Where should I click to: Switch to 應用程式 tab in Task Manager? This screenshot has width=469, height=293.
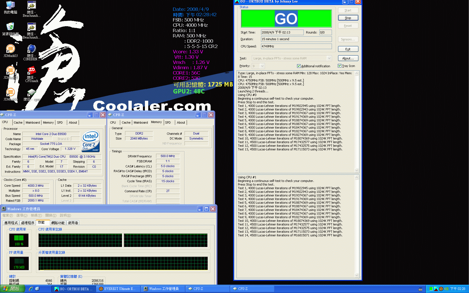[11, 223]
